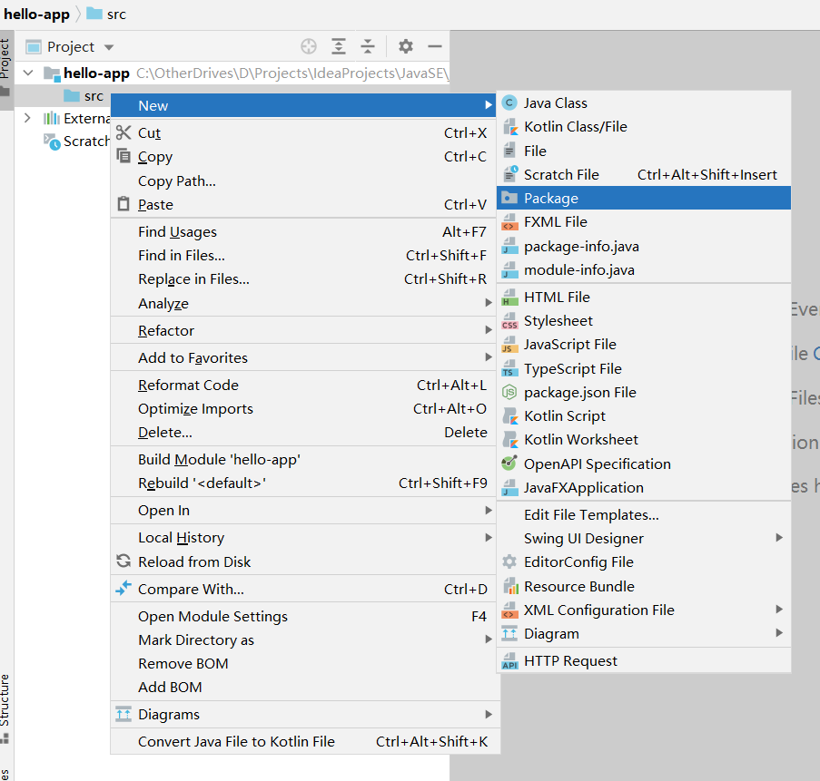Viewport: 820px width, 781px height.
Task: Select the Diagram submenu entry
Action: click(x=644, y=634)
